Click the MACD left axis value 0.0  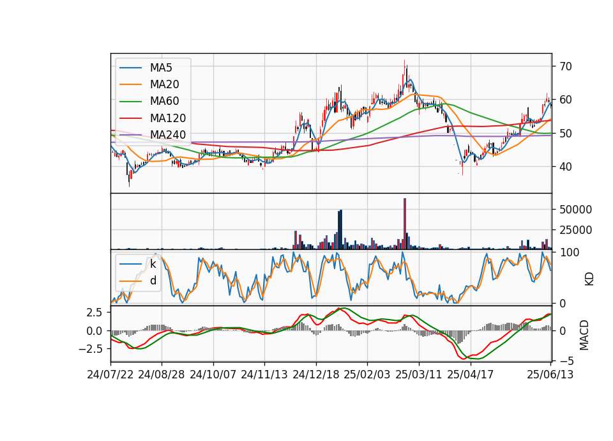pos(94,331)
